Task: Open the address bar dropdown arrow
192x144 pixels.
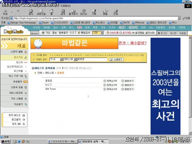Action: coord(179,18)
